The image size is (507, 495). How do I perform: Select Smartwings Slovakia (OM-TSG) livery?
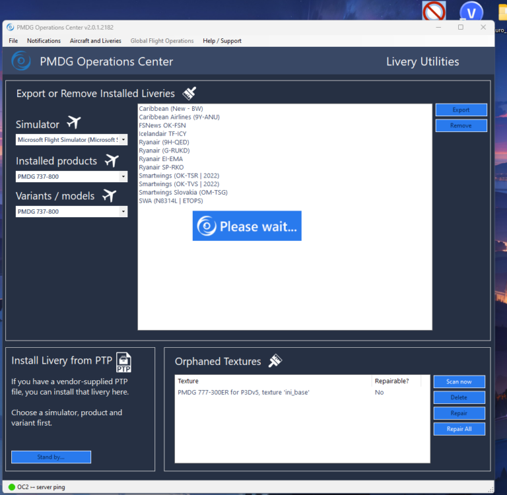pyautogui.click(x=183, y=192)
